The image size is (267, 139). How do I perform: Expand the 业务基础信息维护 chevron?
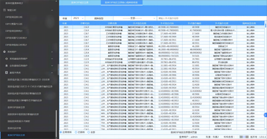coord(52,66)
